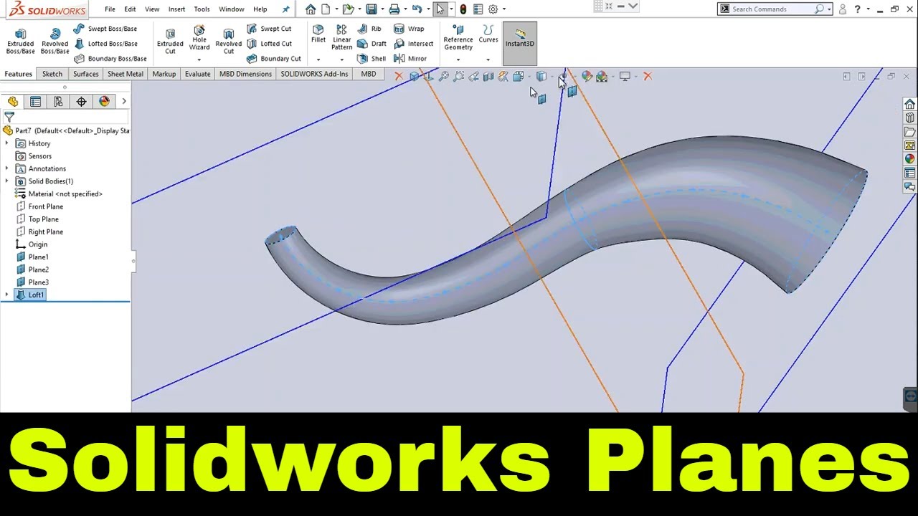Switch to the Surfaces tab

[85, 74]
